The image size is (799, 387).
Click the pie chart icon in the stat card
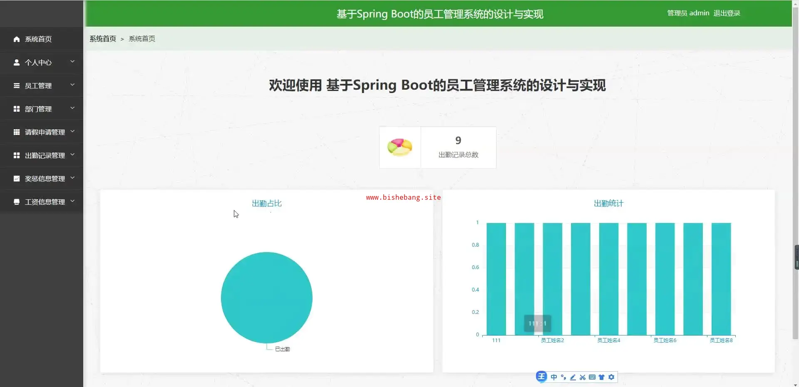[399, 147]
